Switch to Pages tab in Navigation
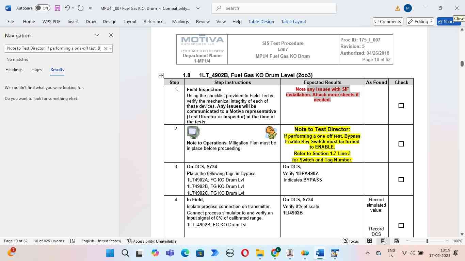The height and width of the screenshot is (261, 465). pyautogui.click(x=36, y=70)
